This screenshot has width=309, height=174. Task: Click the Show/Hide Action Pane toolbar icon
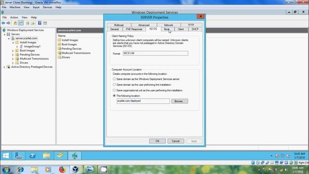(x=45, y=23)
